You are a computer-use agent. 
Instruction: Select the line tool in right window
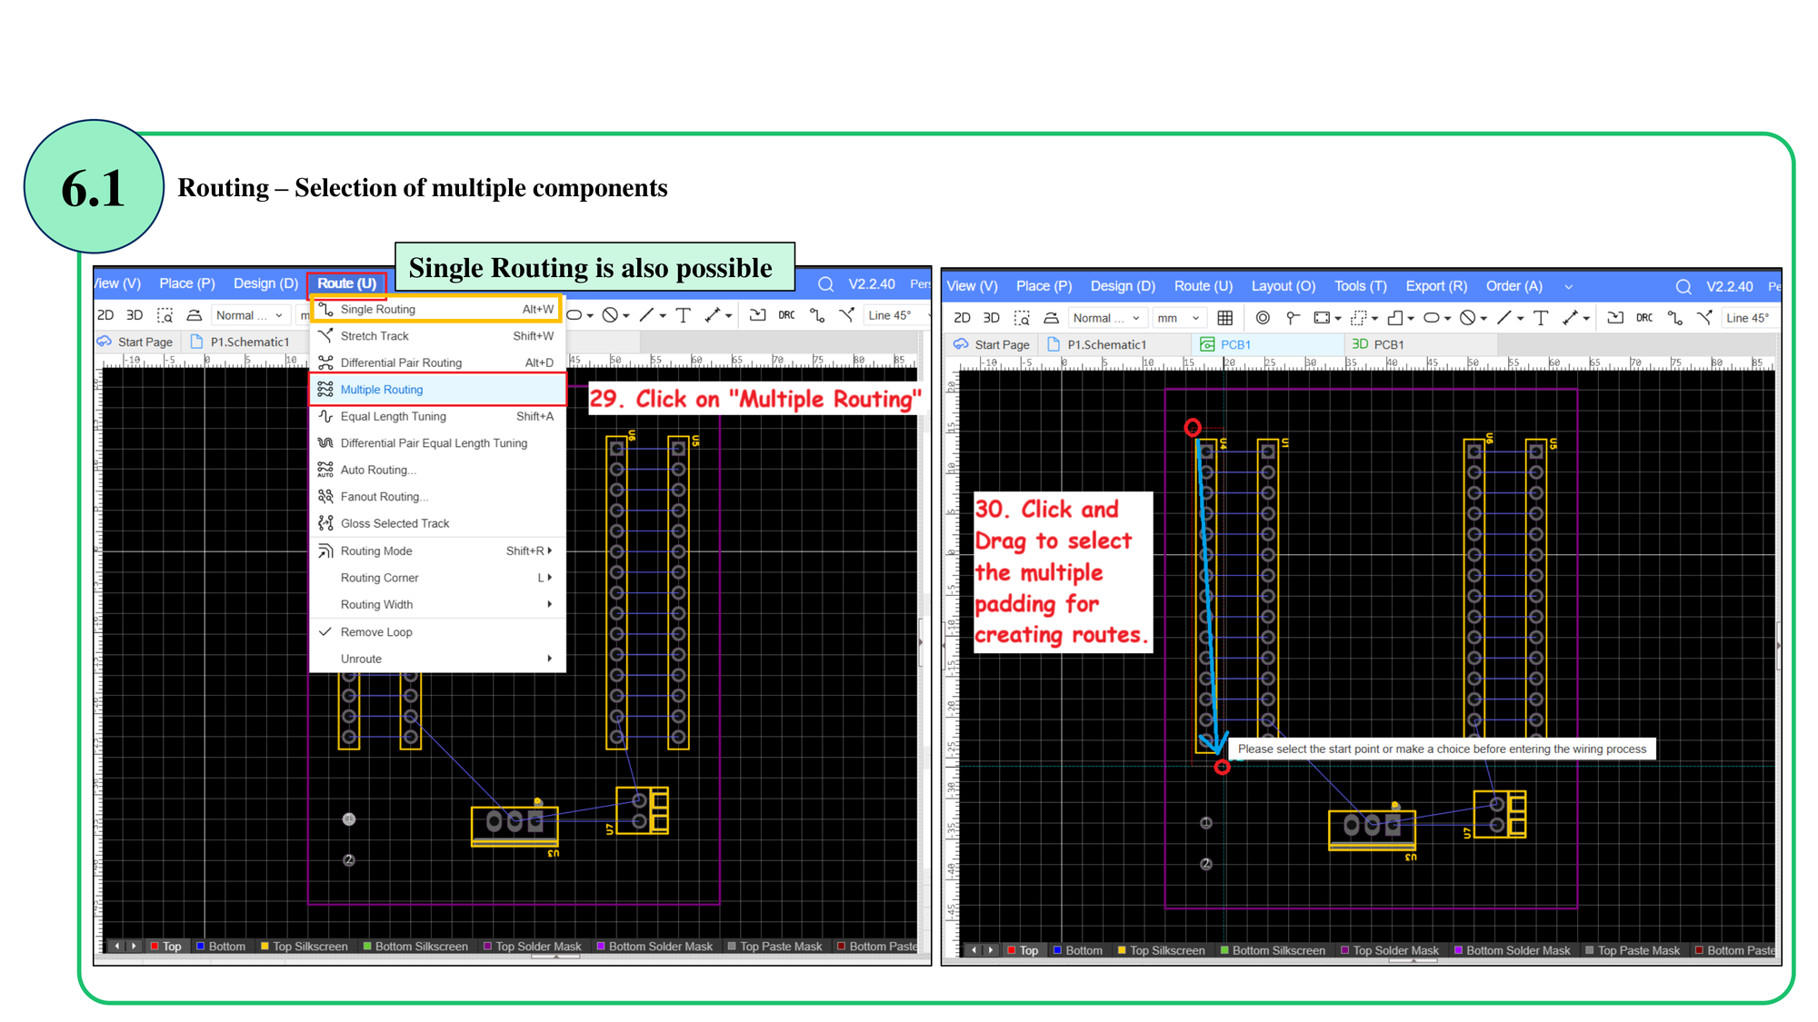[1504, 318]
